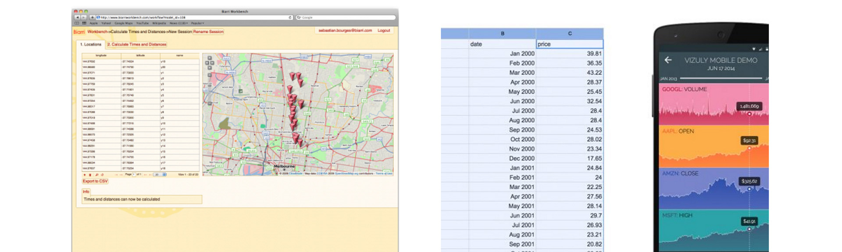Click the 'Jan 2000' date cell

coord(502,53)
